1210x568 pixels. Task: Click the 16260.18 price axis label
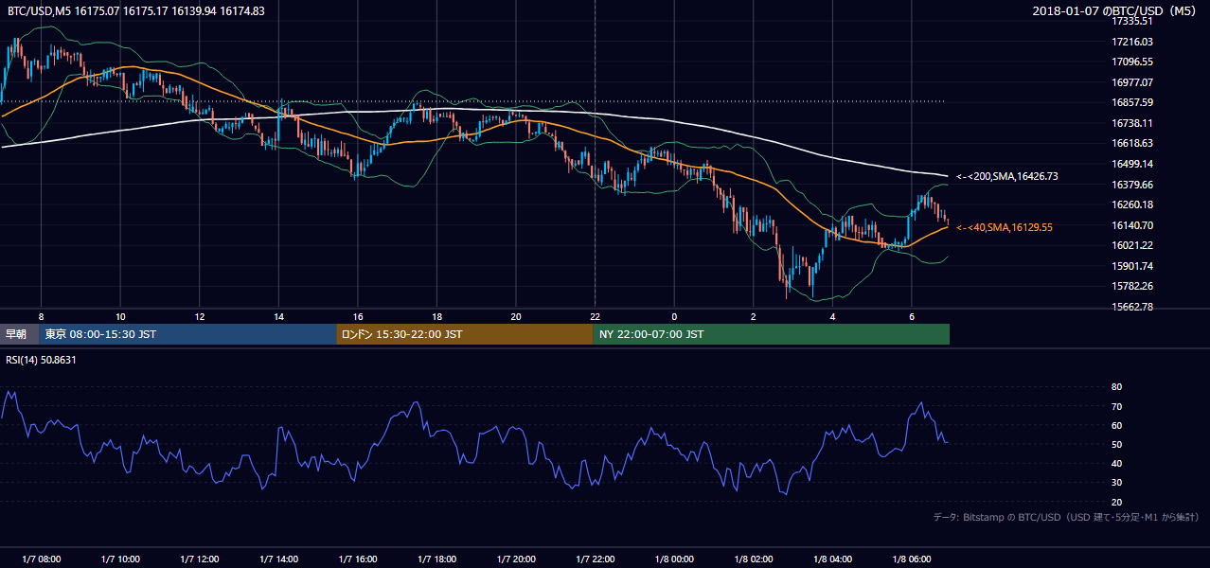(x=1131, y=204)
